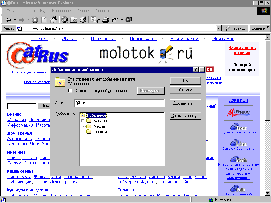Open the Favorites folder toolbar icon

[x=74, y=20]
